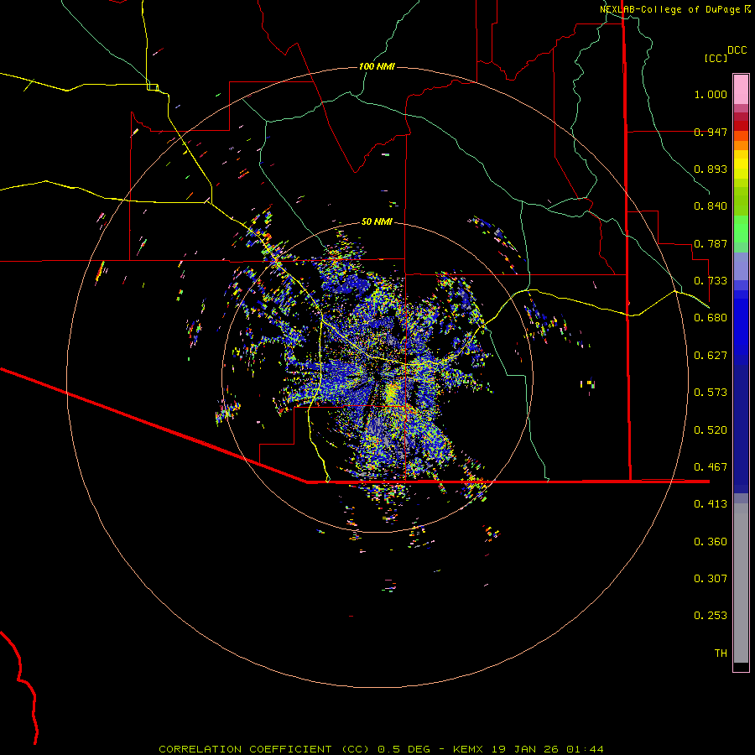Select the 0.787 scale value
Viewport: 755px width, 755px height.
711,243
